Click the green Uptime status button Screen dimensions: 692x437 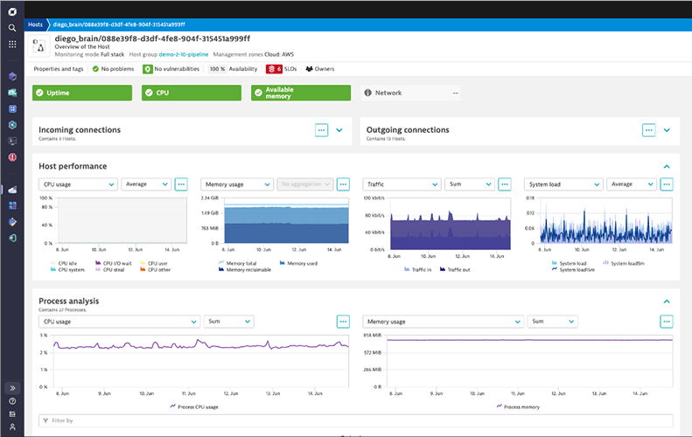[x=83, y=93]
